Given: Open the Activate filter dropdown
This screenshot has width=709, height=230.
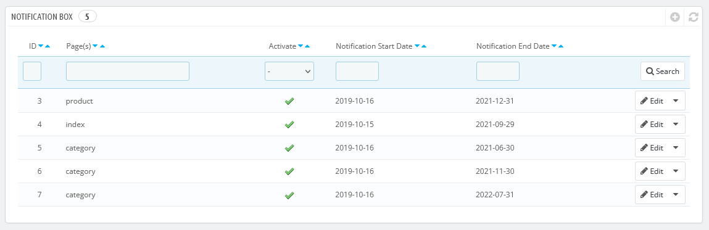Looking at the screenshot, I should (289, 72).
